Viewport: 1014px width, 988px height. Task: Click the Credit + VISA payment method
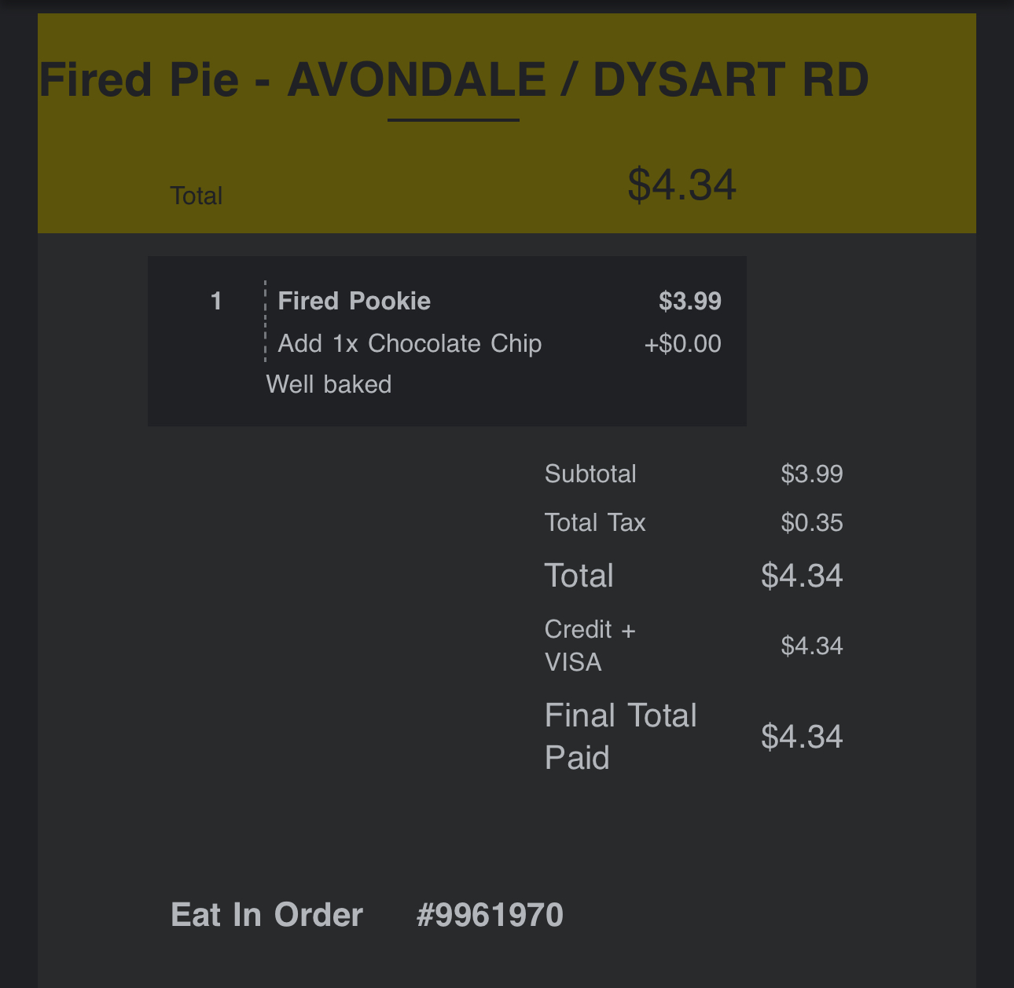[x=590, y=646]
